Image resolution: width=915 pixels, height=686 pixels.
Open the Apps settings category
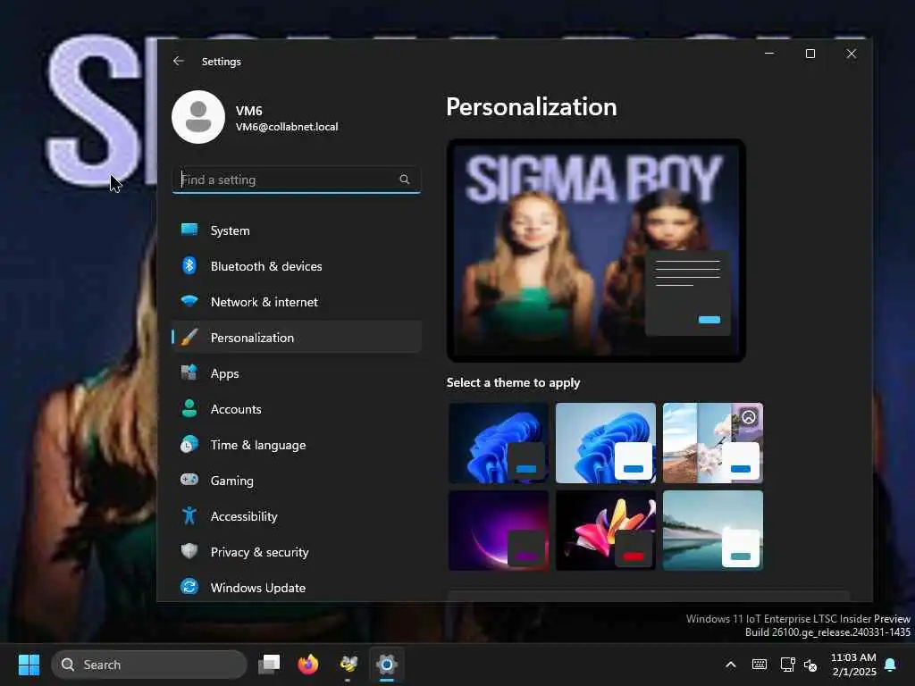coord(297,373)
